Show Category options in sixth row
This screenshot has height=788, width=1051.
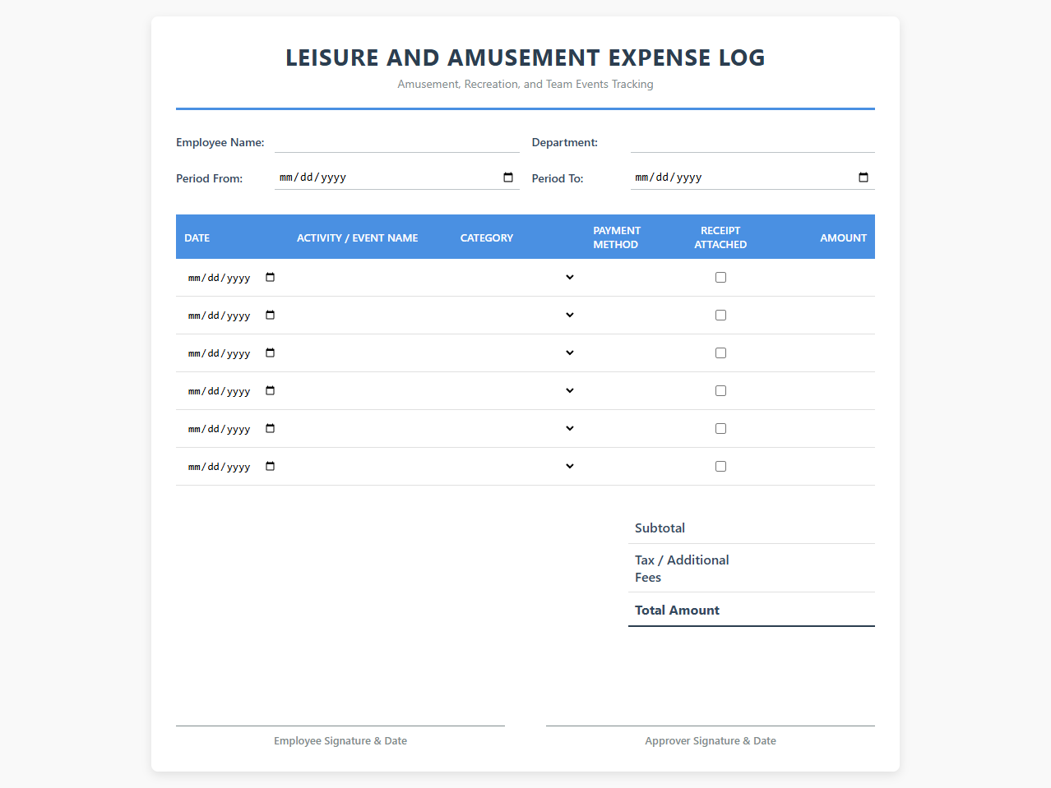(518, 467)
